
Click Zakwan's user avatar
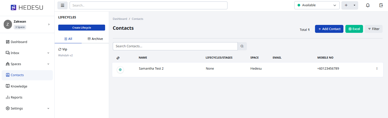point(8,24)
